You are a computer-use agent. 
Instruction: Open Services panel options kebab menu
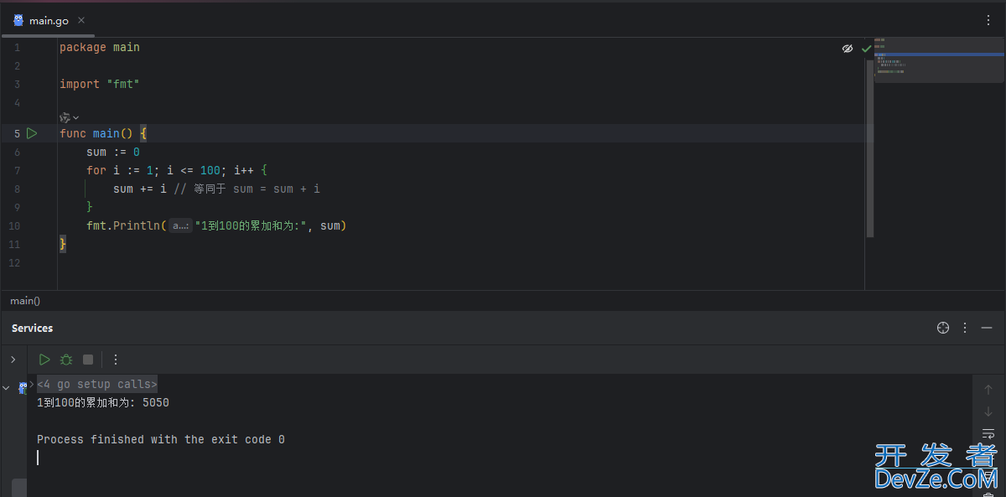coord(965,328)
